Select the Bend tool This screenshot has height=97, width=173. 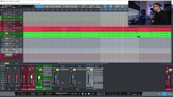[56, 6]
